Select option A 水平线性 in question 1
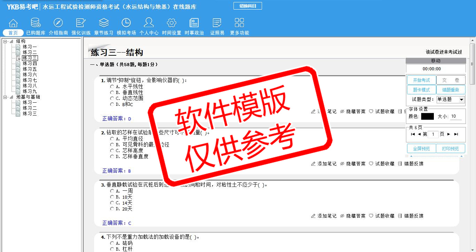The image size is (476, 252). (x=112, y=86)
